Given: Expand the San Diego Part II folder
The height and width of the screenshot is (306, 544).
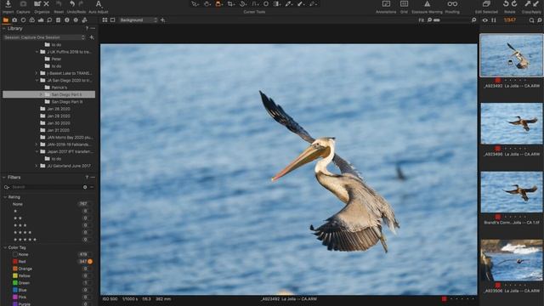Looking at the screenshot, I should click(x=41, y=94).
